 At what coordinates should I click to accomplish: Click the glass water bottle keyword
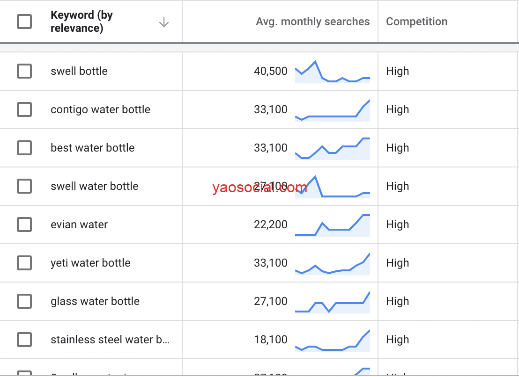(x=95, y=301)
